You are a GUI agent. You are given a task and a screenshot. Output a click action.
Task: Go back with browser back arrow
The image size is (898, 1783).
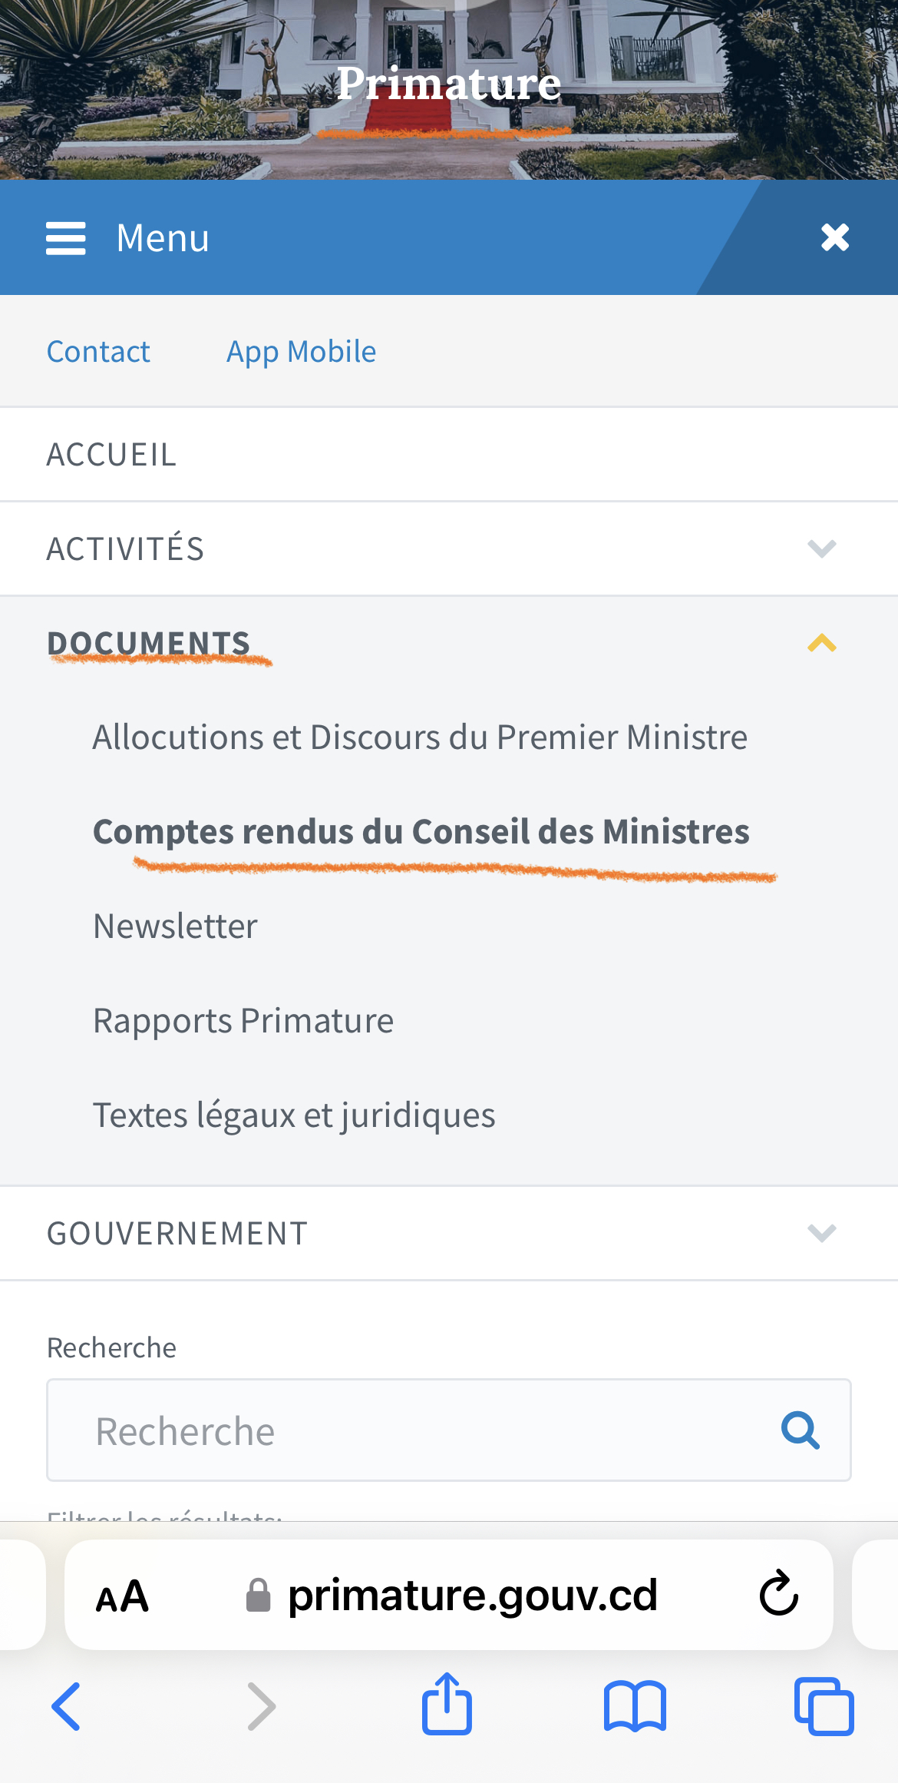(66, 1706)
